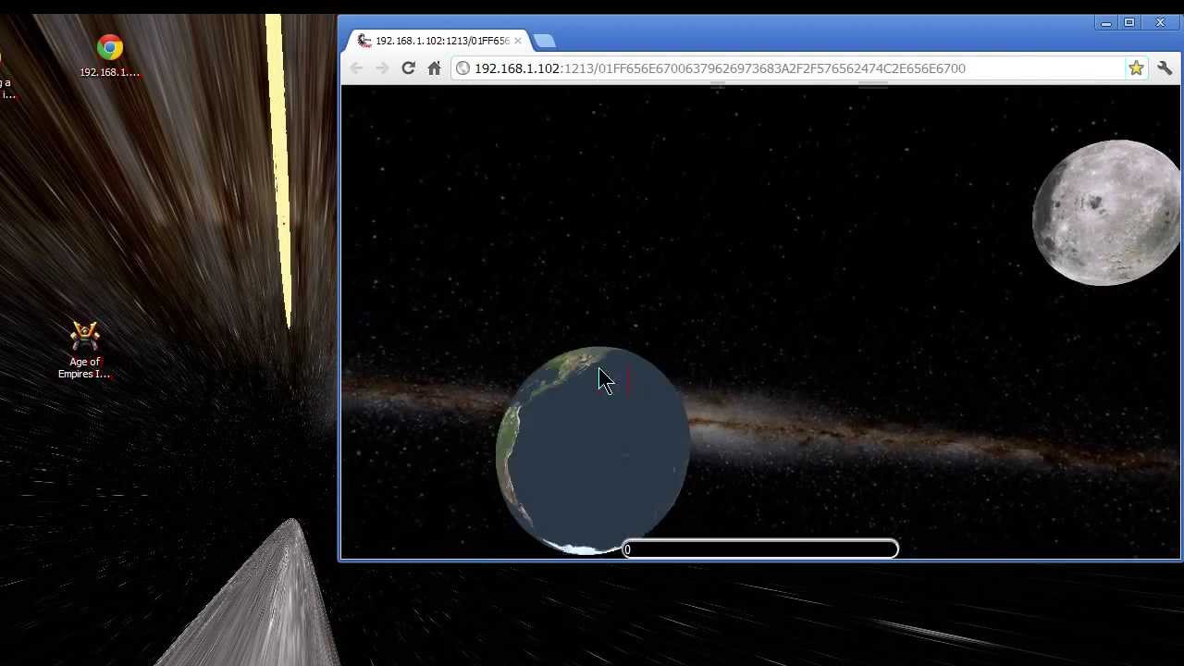Open a new tab with the new-tab button
Image resolution: width=1184 pixels, height=666 pixels.
coord(545,41)
